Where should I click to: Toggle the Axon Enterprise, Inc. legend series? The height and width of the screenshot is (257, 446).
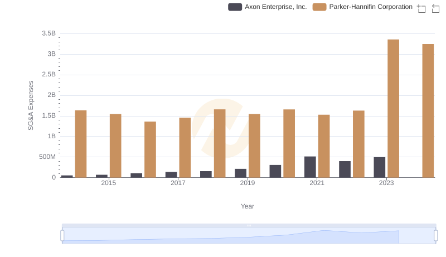(x=268, y=7)
